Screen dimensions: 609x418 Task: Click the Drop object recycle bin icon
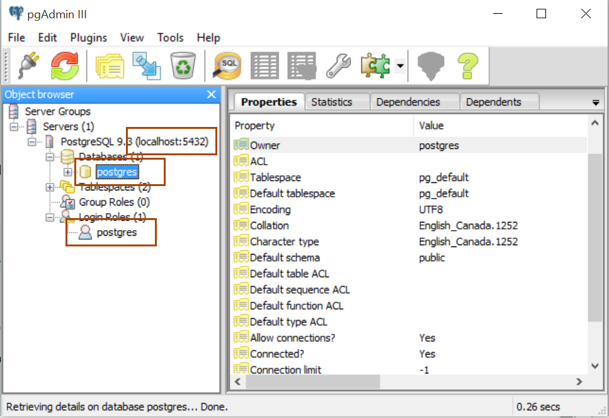[x=183, y=65]
